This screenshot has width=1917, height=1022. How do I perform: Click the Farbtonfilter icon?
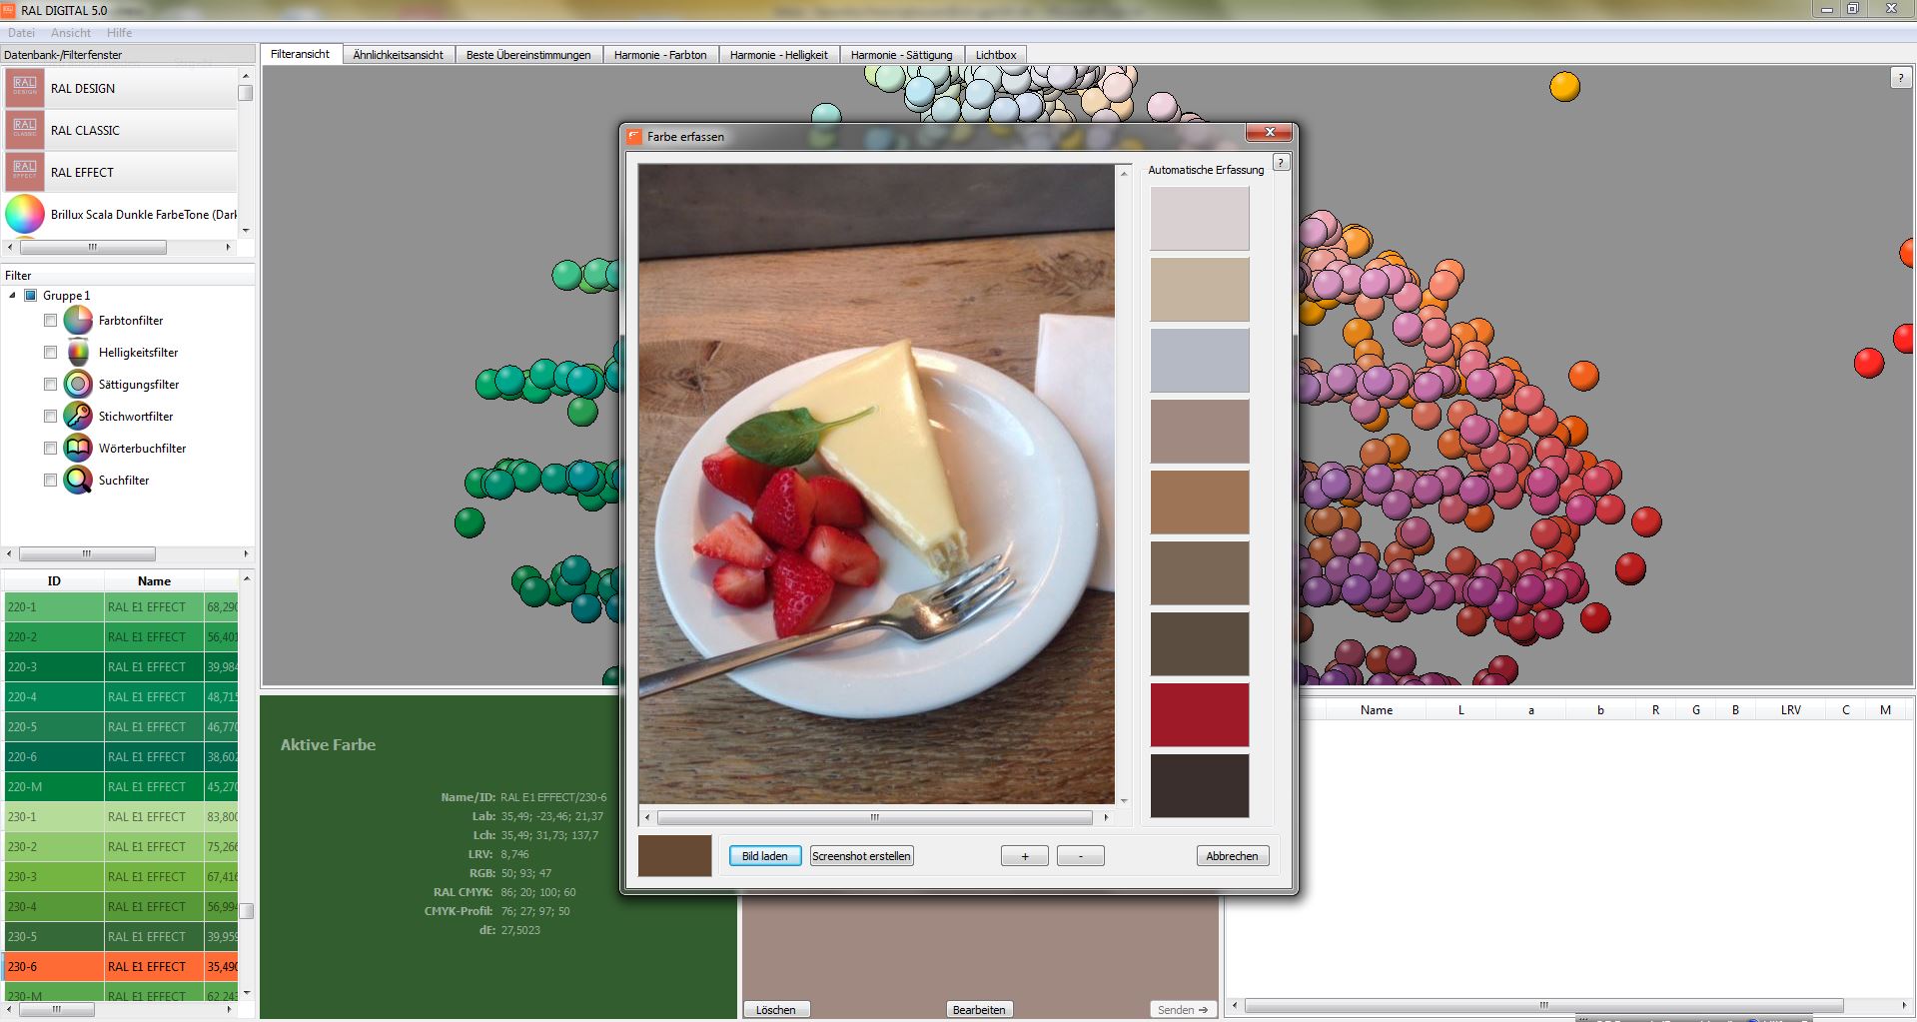coord(78,321)
